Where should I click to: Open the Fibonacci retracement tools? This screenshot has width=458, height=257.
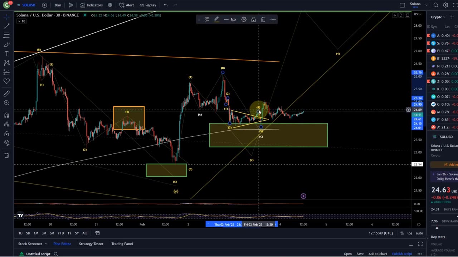click(6, 35)
